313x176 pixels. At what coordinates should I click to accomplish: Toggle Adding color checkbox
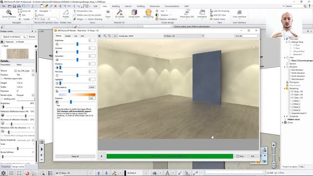click(2, 99)
